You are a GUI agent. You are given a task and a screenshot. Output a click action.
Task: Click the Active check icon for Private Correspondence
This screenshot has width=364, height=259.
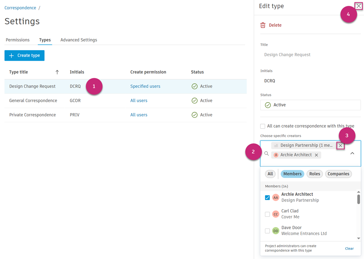pyautogui.click(x=194, y=115)
